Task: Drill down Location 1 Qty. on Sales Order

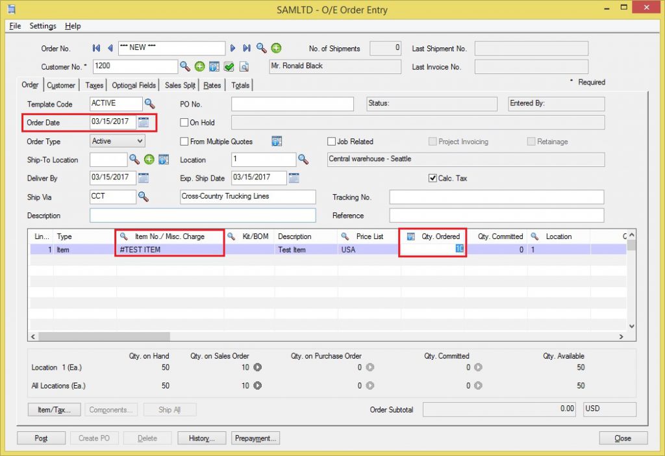Action: coord(257,367)
